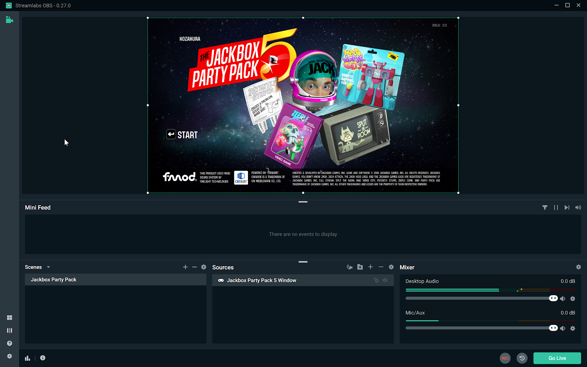
Task: Add a folder to the Sources list
Action: point(360,267)
